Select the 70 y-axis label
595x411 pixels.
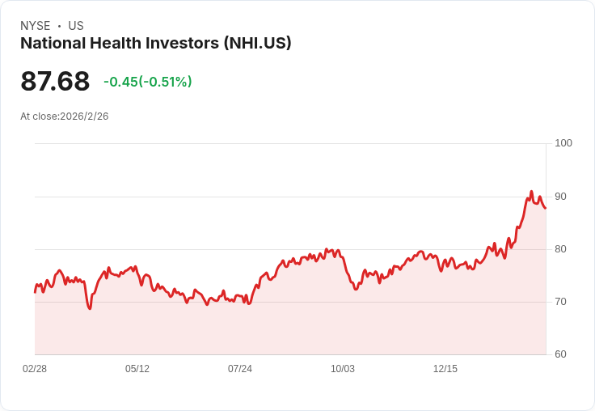tap(560, 302)
